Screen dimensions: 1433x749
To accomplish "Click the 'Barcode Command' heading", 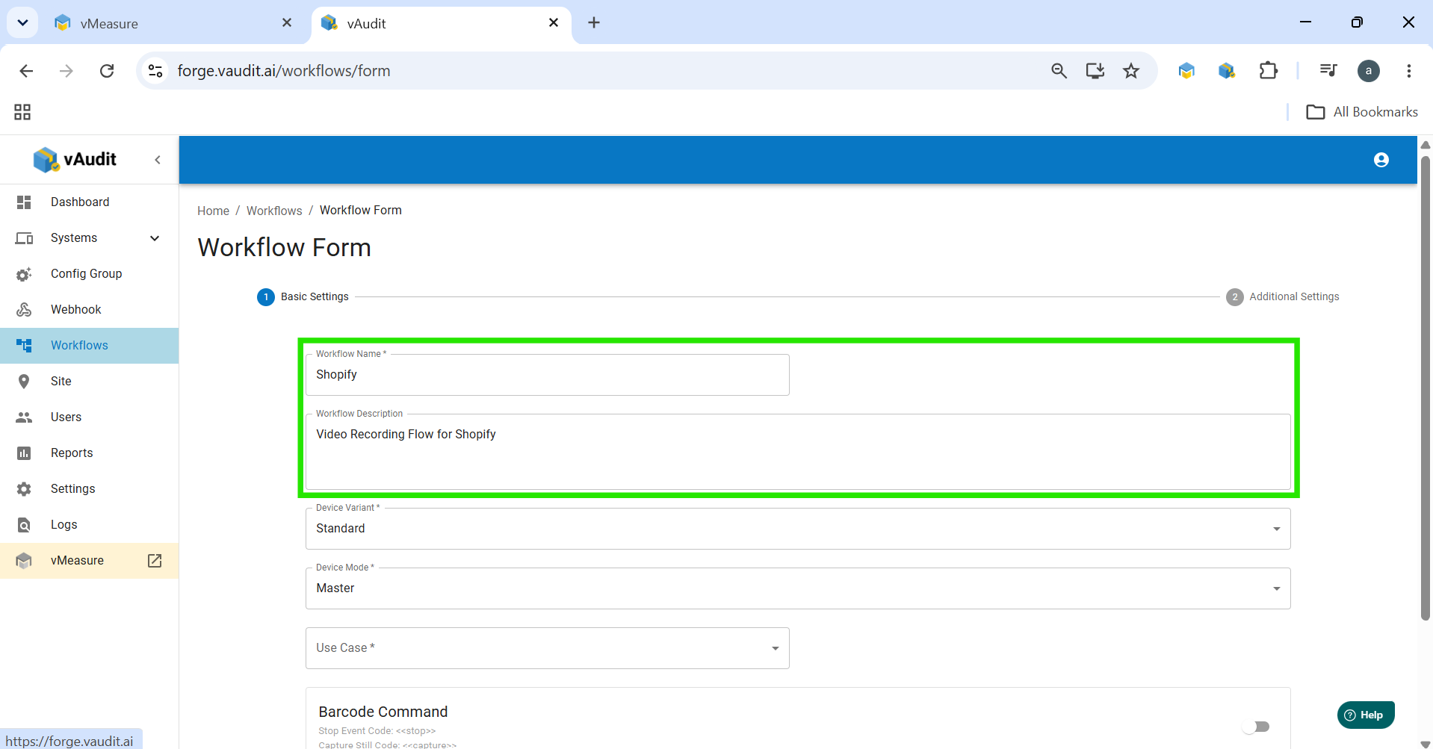I will 383,712.
